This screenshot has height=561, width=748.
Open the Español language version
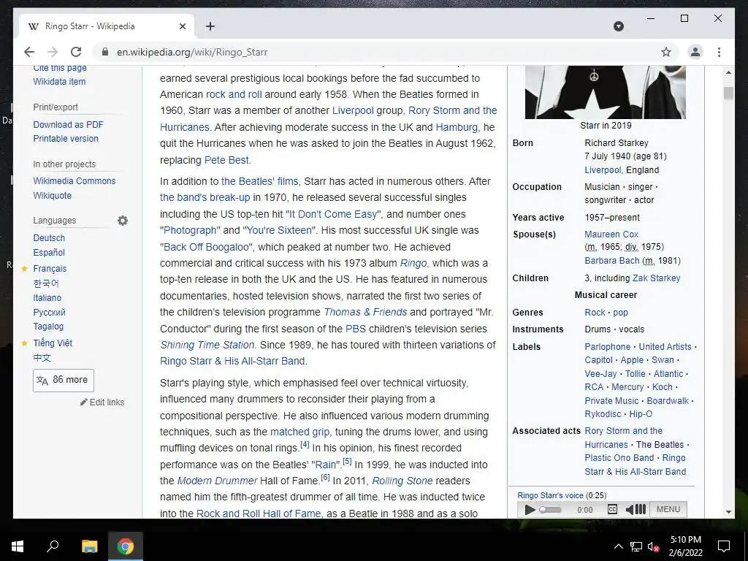pos(49,252)
